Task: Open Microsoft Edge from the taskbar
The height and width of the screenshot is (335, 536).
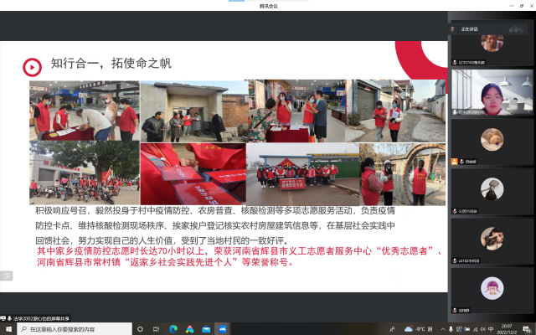Action: click(174, 329)
